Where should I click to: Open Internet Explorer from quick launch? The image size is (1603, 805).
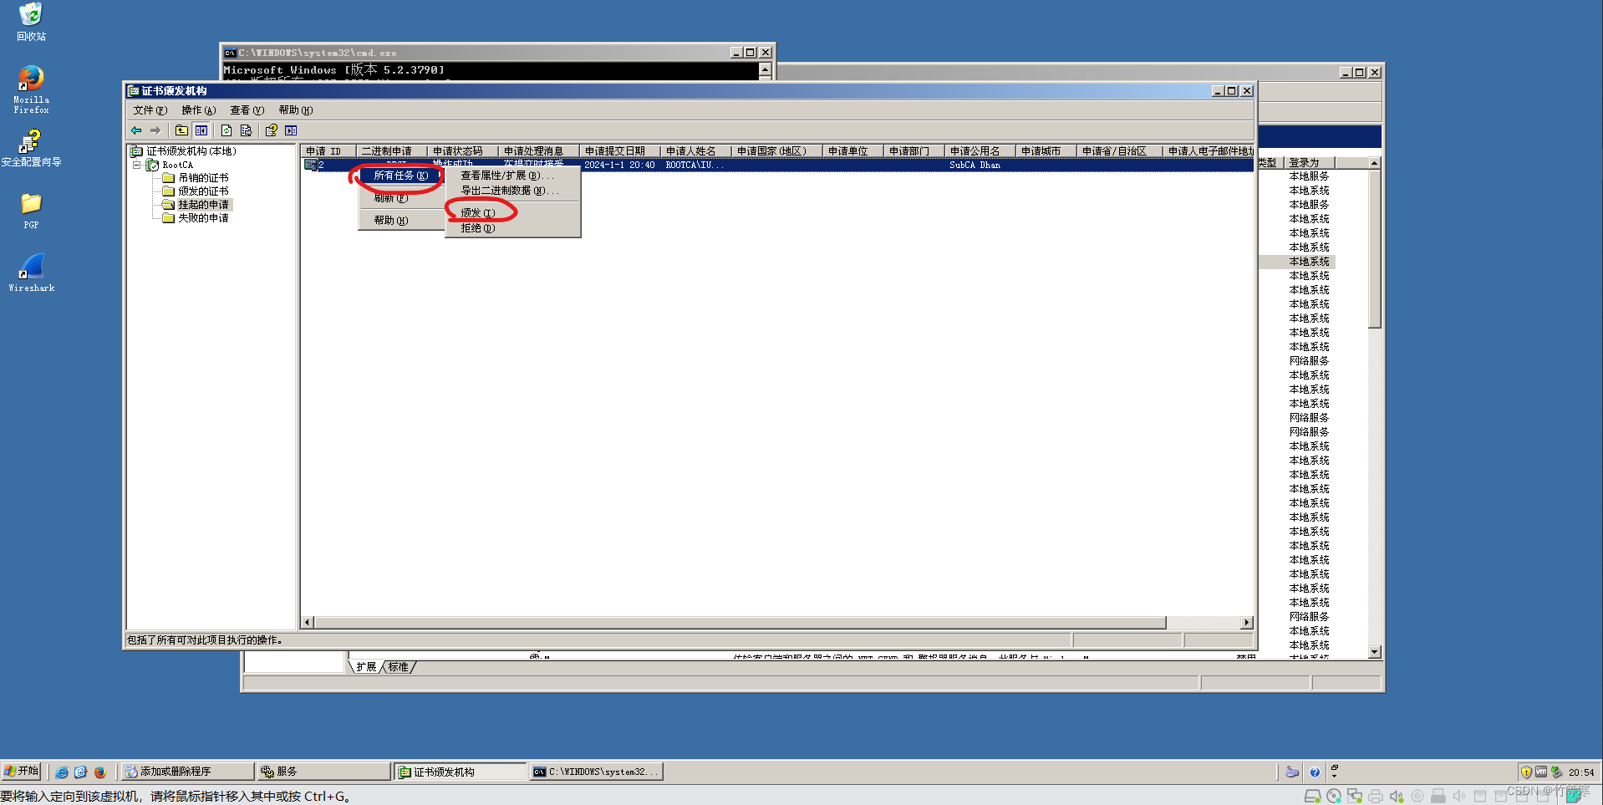click(x=62, y=772)
